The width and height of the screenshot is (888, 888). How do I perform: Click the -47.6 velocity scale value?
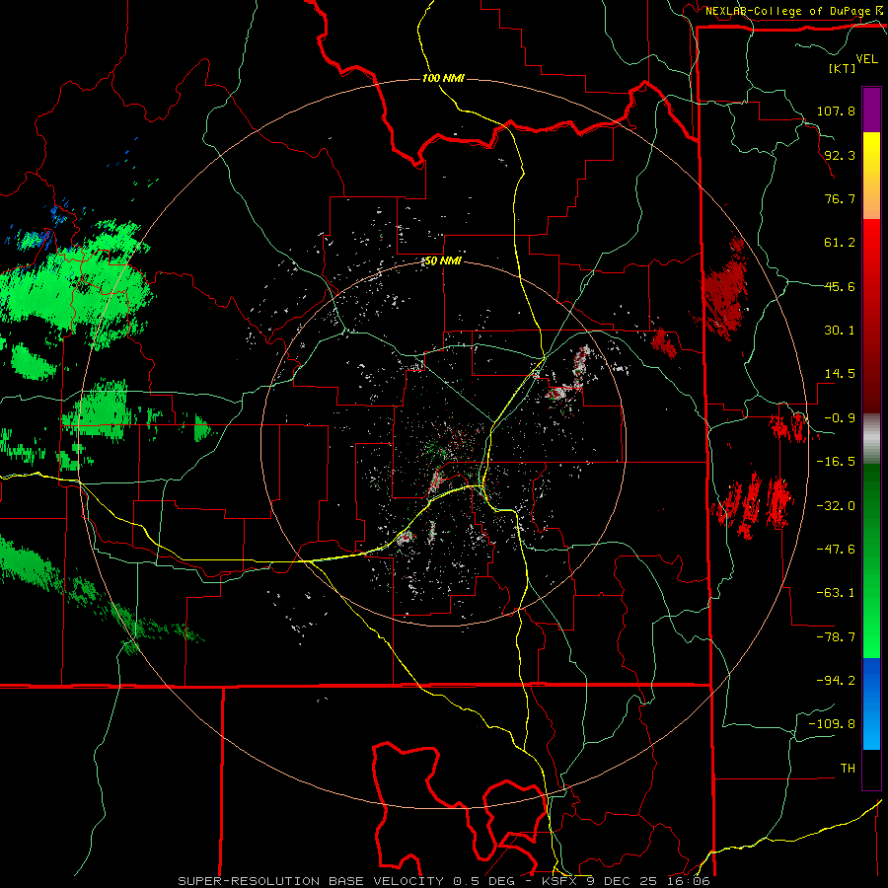(x=836, y=550)
